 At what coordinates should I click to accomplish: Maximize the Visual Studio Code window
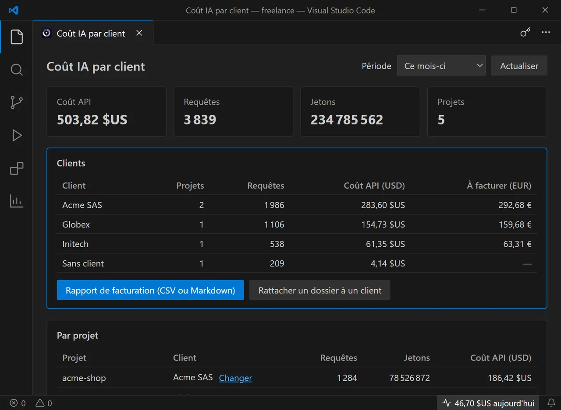[x=514, y=10]
